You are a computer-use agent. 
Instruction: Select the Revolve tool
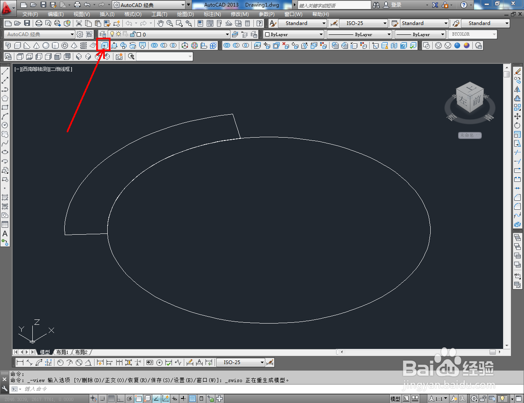pyautogui.click(x=133, y=45)
